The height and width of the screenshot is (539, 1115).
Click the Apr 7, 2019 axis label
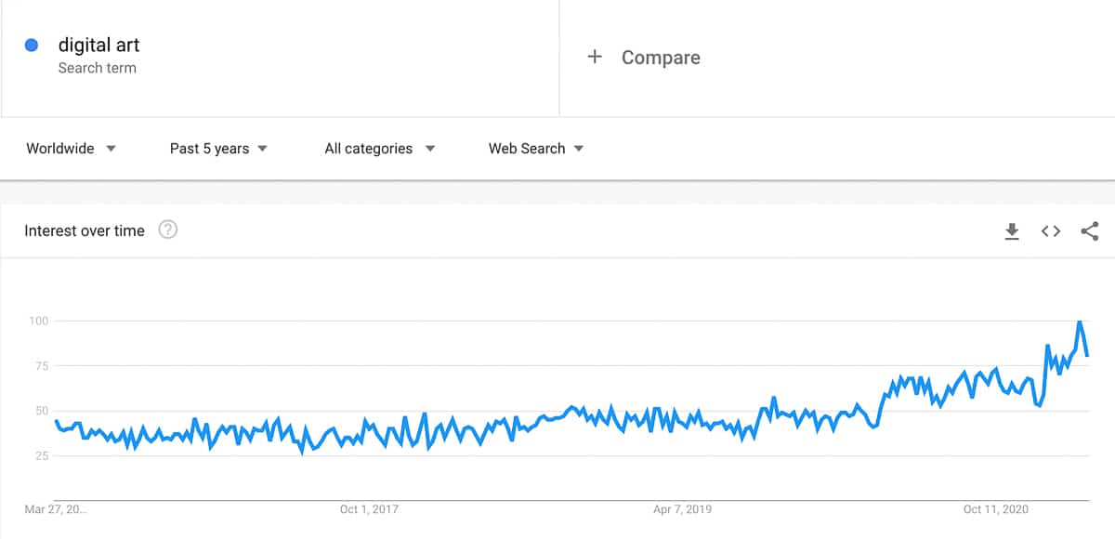(x=681, y=509)
